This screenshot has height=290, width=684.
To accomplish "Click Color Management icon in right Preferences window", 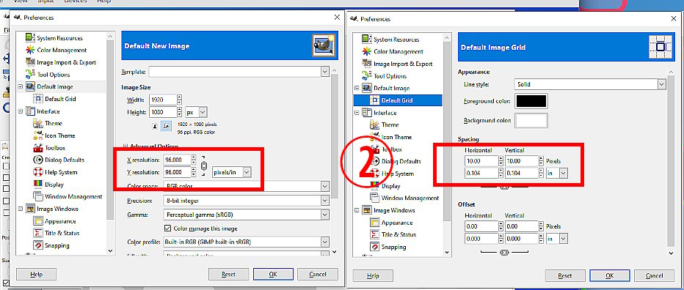I will click(367, 51).
